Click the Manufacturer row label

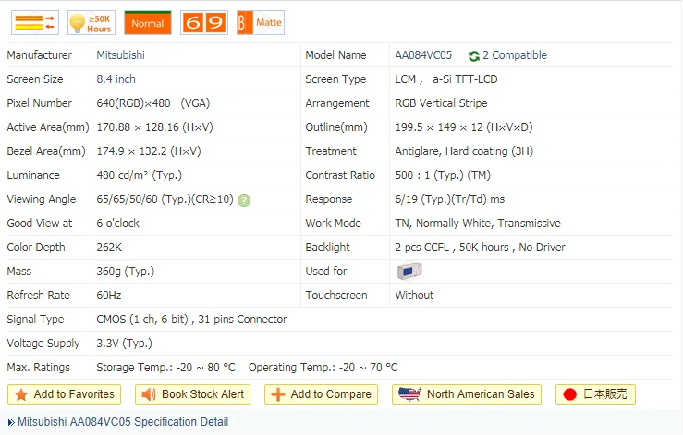[39, 55]
